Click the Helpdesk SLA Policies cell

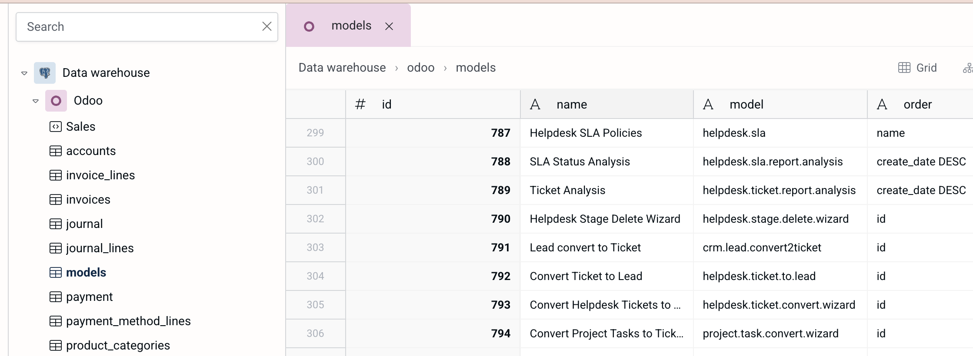[606, 133]
